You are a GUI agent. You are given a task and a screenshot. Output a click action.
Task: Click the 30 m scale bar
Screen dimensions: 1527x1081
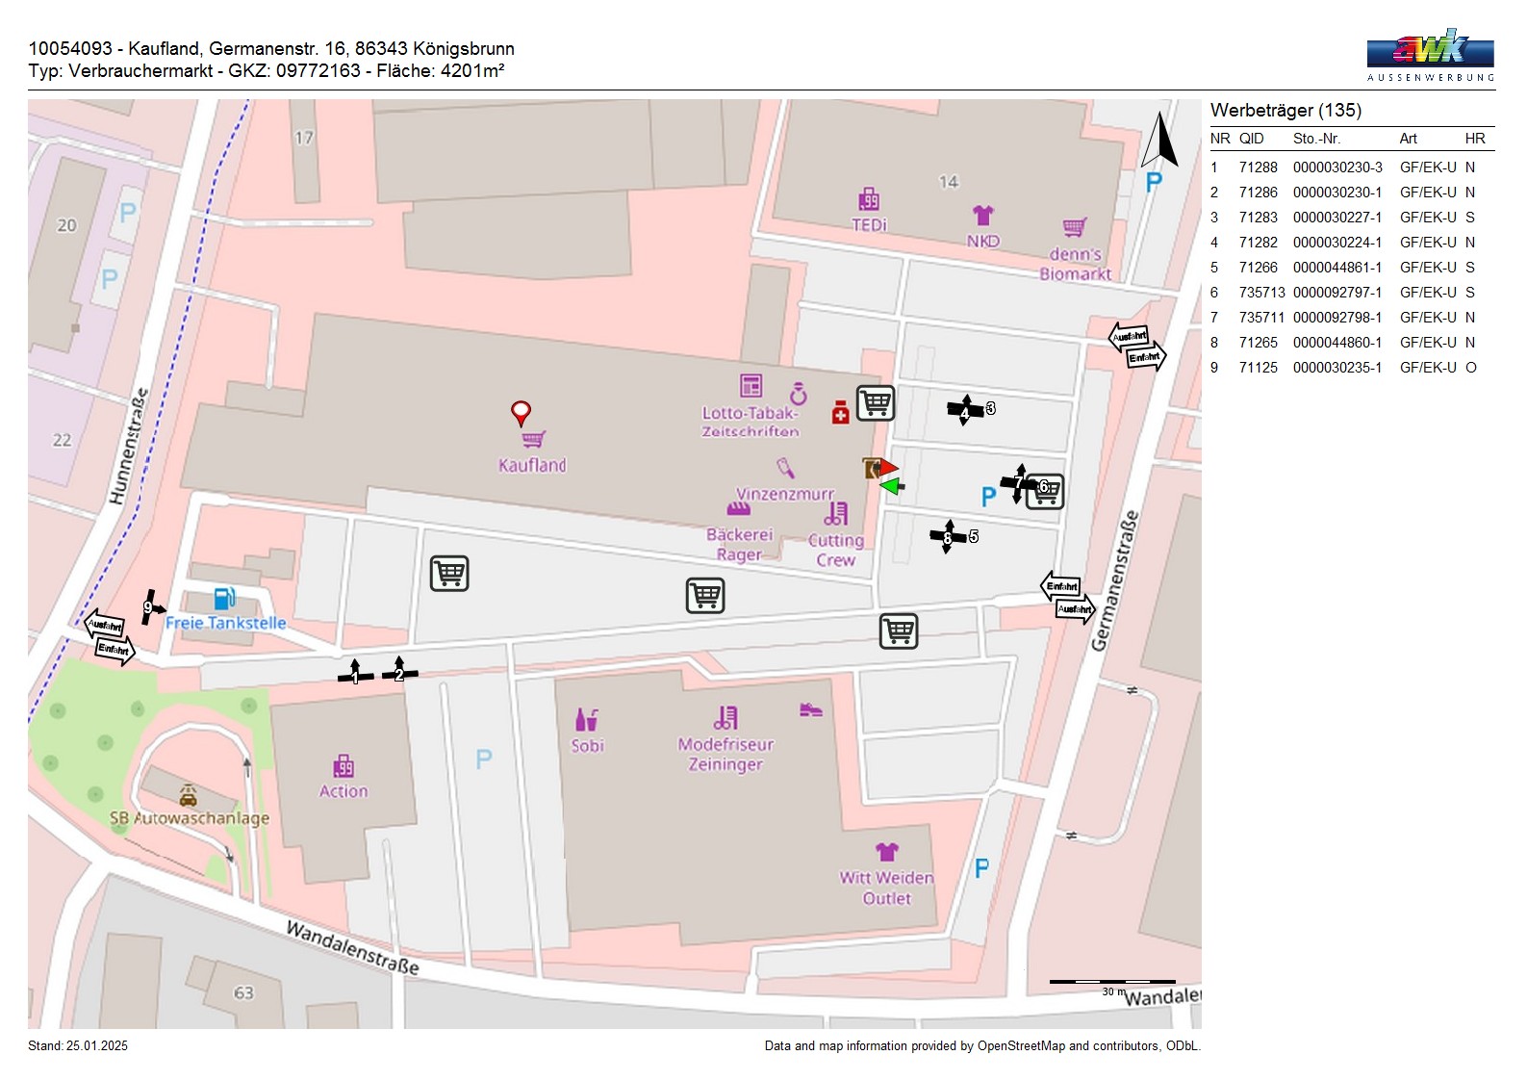pos(1111,982)
